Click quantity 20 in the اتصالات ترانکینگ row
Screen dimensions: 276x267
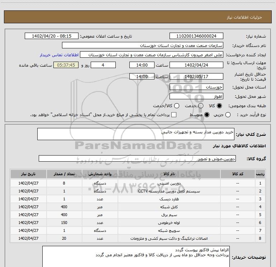[x=64, y=238]
